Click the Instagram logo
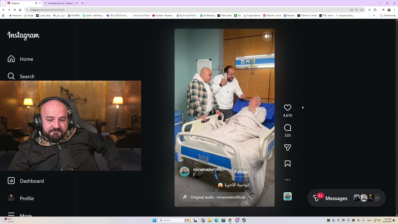 [x=23, y=35]
